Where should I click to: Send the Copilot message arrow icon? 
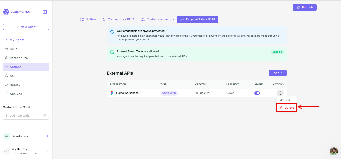click(44, 116)
